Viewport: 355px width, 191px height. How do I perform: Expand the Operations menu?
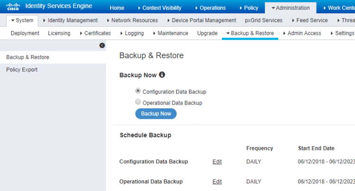[211, 8]
